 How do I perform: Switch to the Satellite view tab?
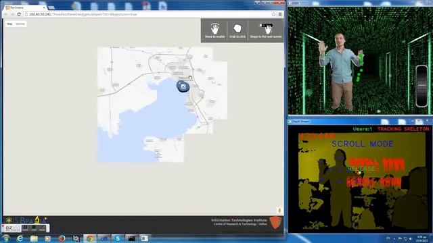pyautogui.click(x=20, y=24)
